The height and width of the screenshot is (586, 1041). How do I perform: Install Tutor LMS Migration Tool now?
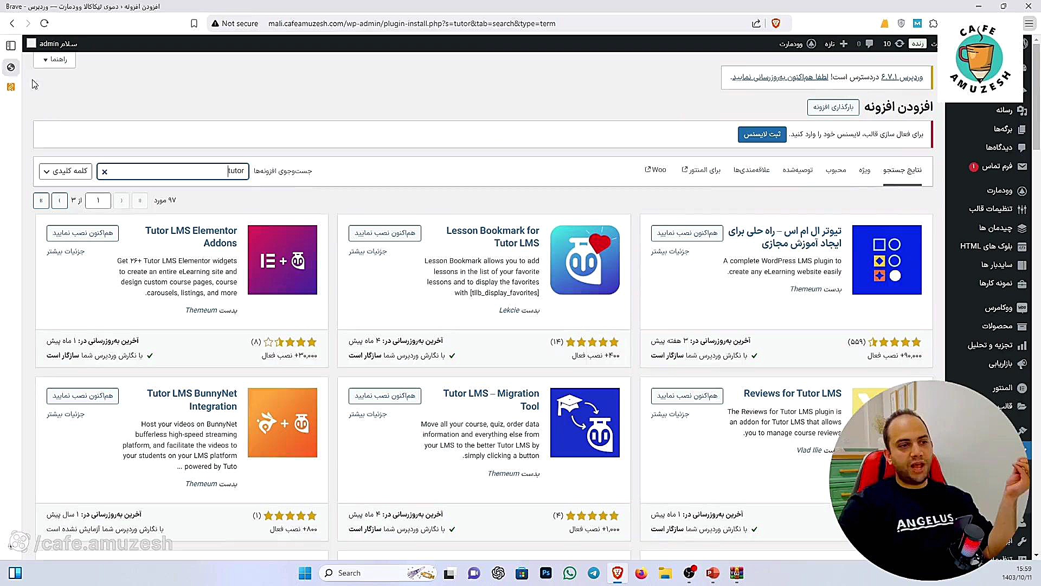(384, 396)
